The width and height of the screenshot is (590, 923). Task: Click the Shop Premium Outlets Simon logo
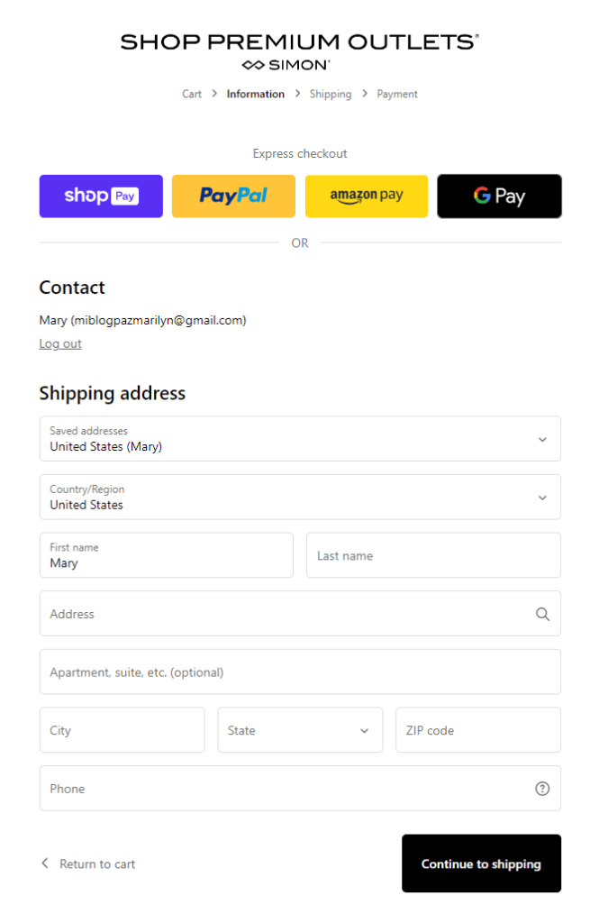(x=299, y=51)
